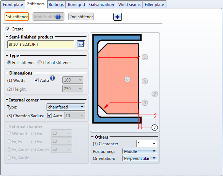Click the circled number 7 clearance marker
Viewport: 223px width, 176px height.
tap(155, 127)
